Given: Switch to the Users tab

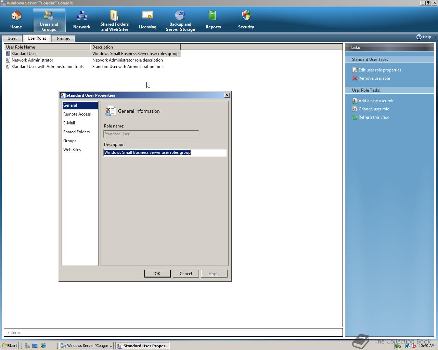Looking at the screenshot, I should pyautogui.click(x=12, y=38).
